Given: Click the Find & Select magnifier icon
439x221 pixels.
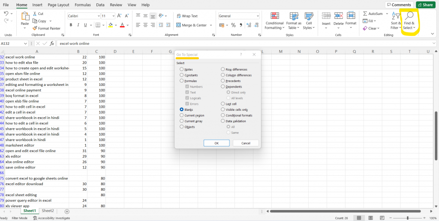Looking at the screenshot, I should (409, 16).
